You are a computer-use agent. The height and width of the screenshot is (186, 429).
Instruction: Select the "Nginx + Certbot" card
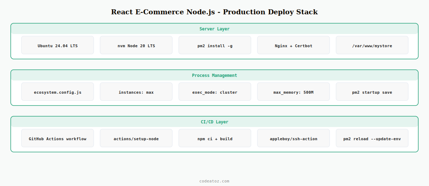(x=294, y=45)
